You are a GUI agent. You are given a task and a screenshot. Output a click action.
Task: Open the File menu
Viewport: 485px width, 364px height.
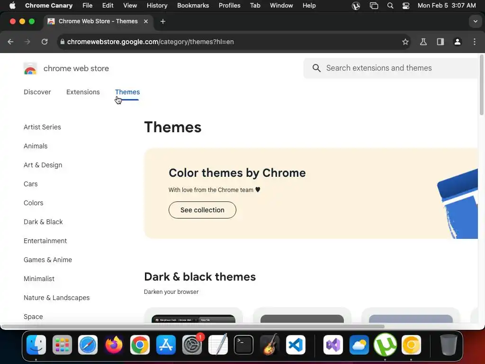[87, 5]
